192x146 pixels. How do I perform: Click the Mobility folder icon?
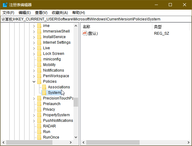tap(39, 65)
